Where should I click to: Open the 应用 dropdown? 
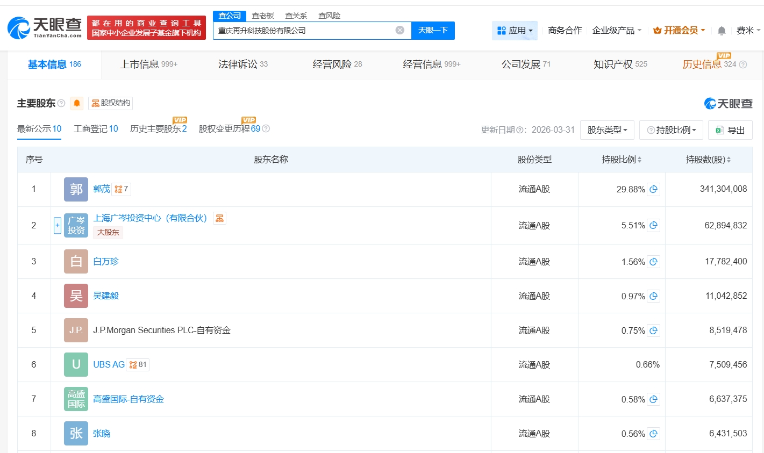515,31
